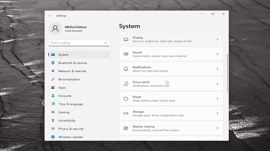Click 'Alerts from apps and system' text

click(x=151, y=71)
